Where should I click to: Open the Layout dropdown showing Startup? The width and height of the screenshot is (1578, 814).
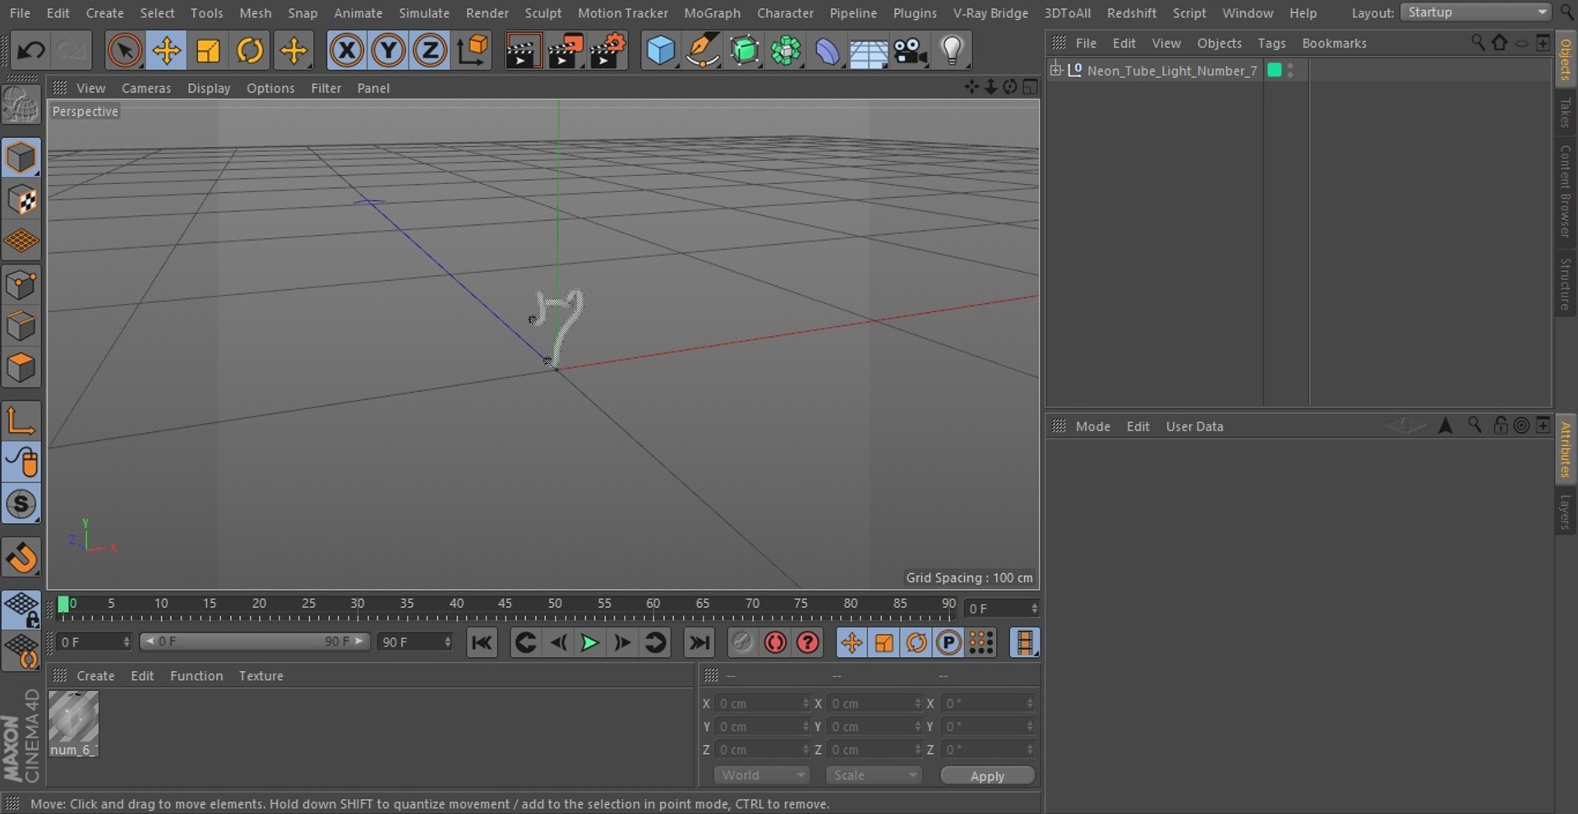tap(1475, 12)
